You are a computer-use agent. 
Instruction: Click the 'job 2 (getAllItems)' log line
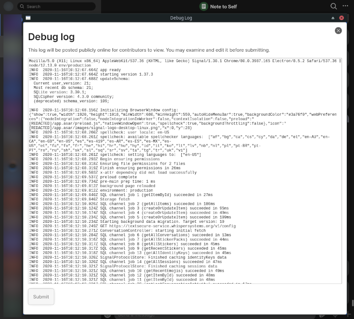coord(122,204)
